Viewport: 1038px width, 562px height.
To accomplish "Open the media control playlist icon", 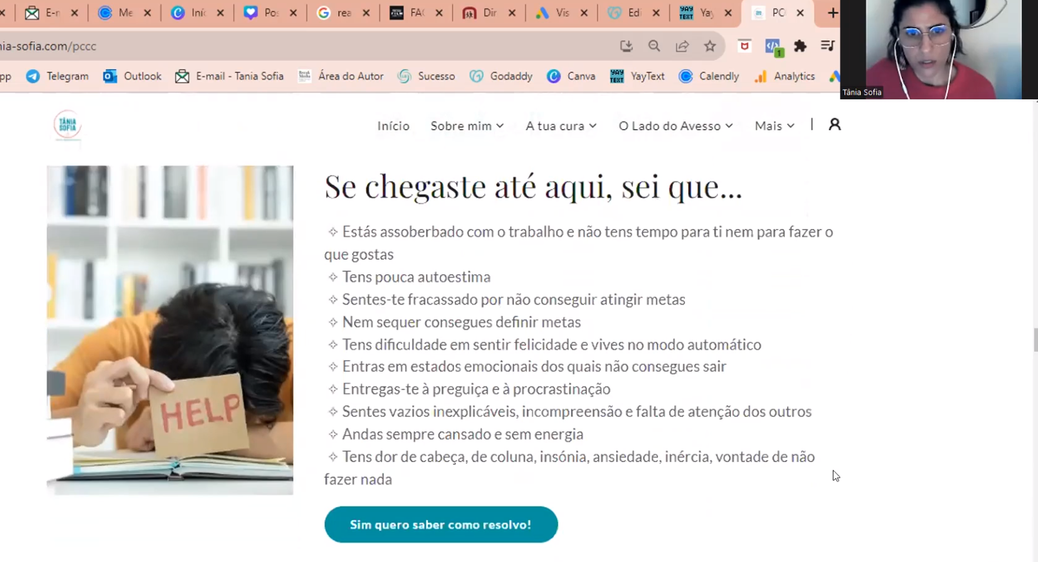I will (x=827, y=46).
